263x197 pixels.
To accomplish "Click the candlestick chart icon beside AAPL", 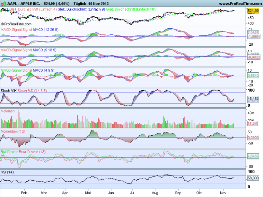I will [3, 3].
